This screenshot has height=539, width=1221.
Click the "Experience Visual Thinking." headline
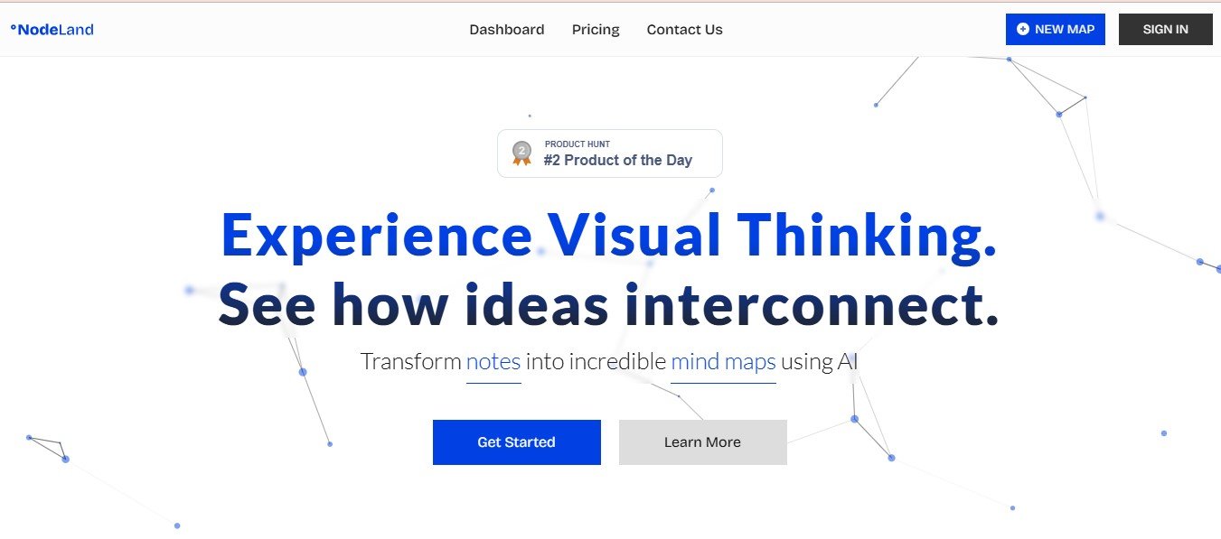tap(608, 235)
